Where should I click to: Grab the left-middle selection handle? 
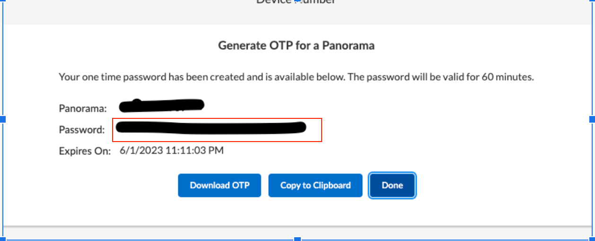pyautogui.click(x=2, y=119)
